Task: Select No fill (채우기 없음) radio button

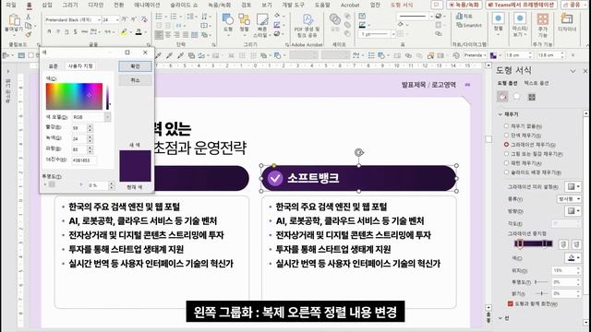Action: (507, 125)
